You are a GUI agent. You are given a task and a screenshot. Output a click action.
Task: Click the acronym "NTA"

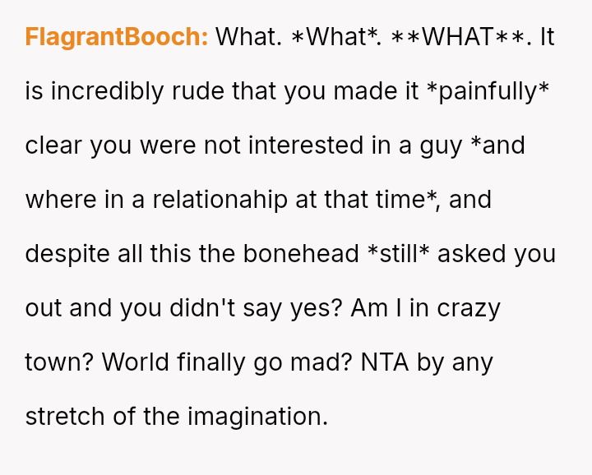point(386,362)
